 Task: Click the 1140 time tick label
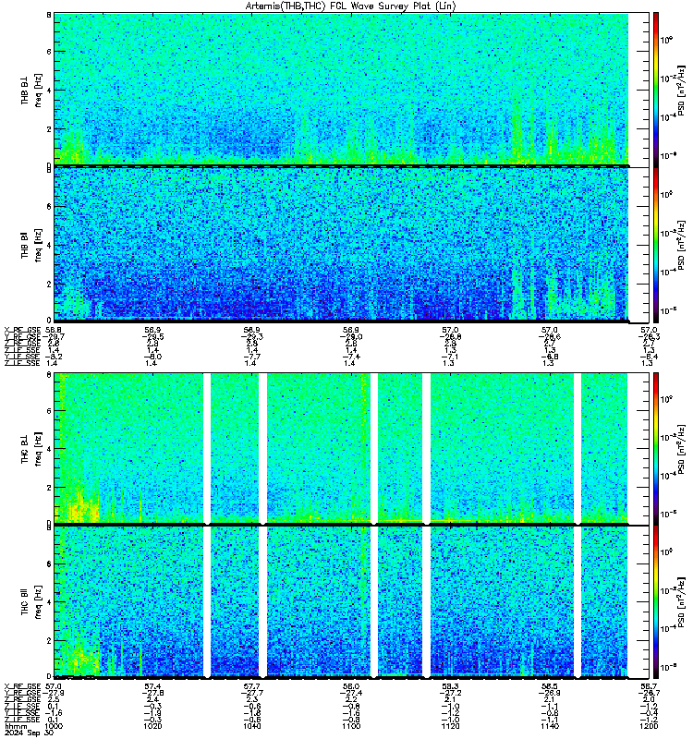click(550, 726)
